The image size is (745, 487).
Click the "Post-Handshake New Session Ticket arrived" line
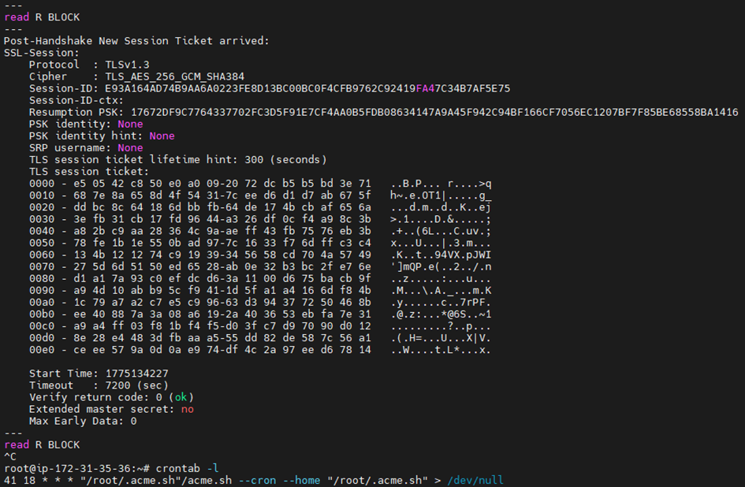coord(136,41)
